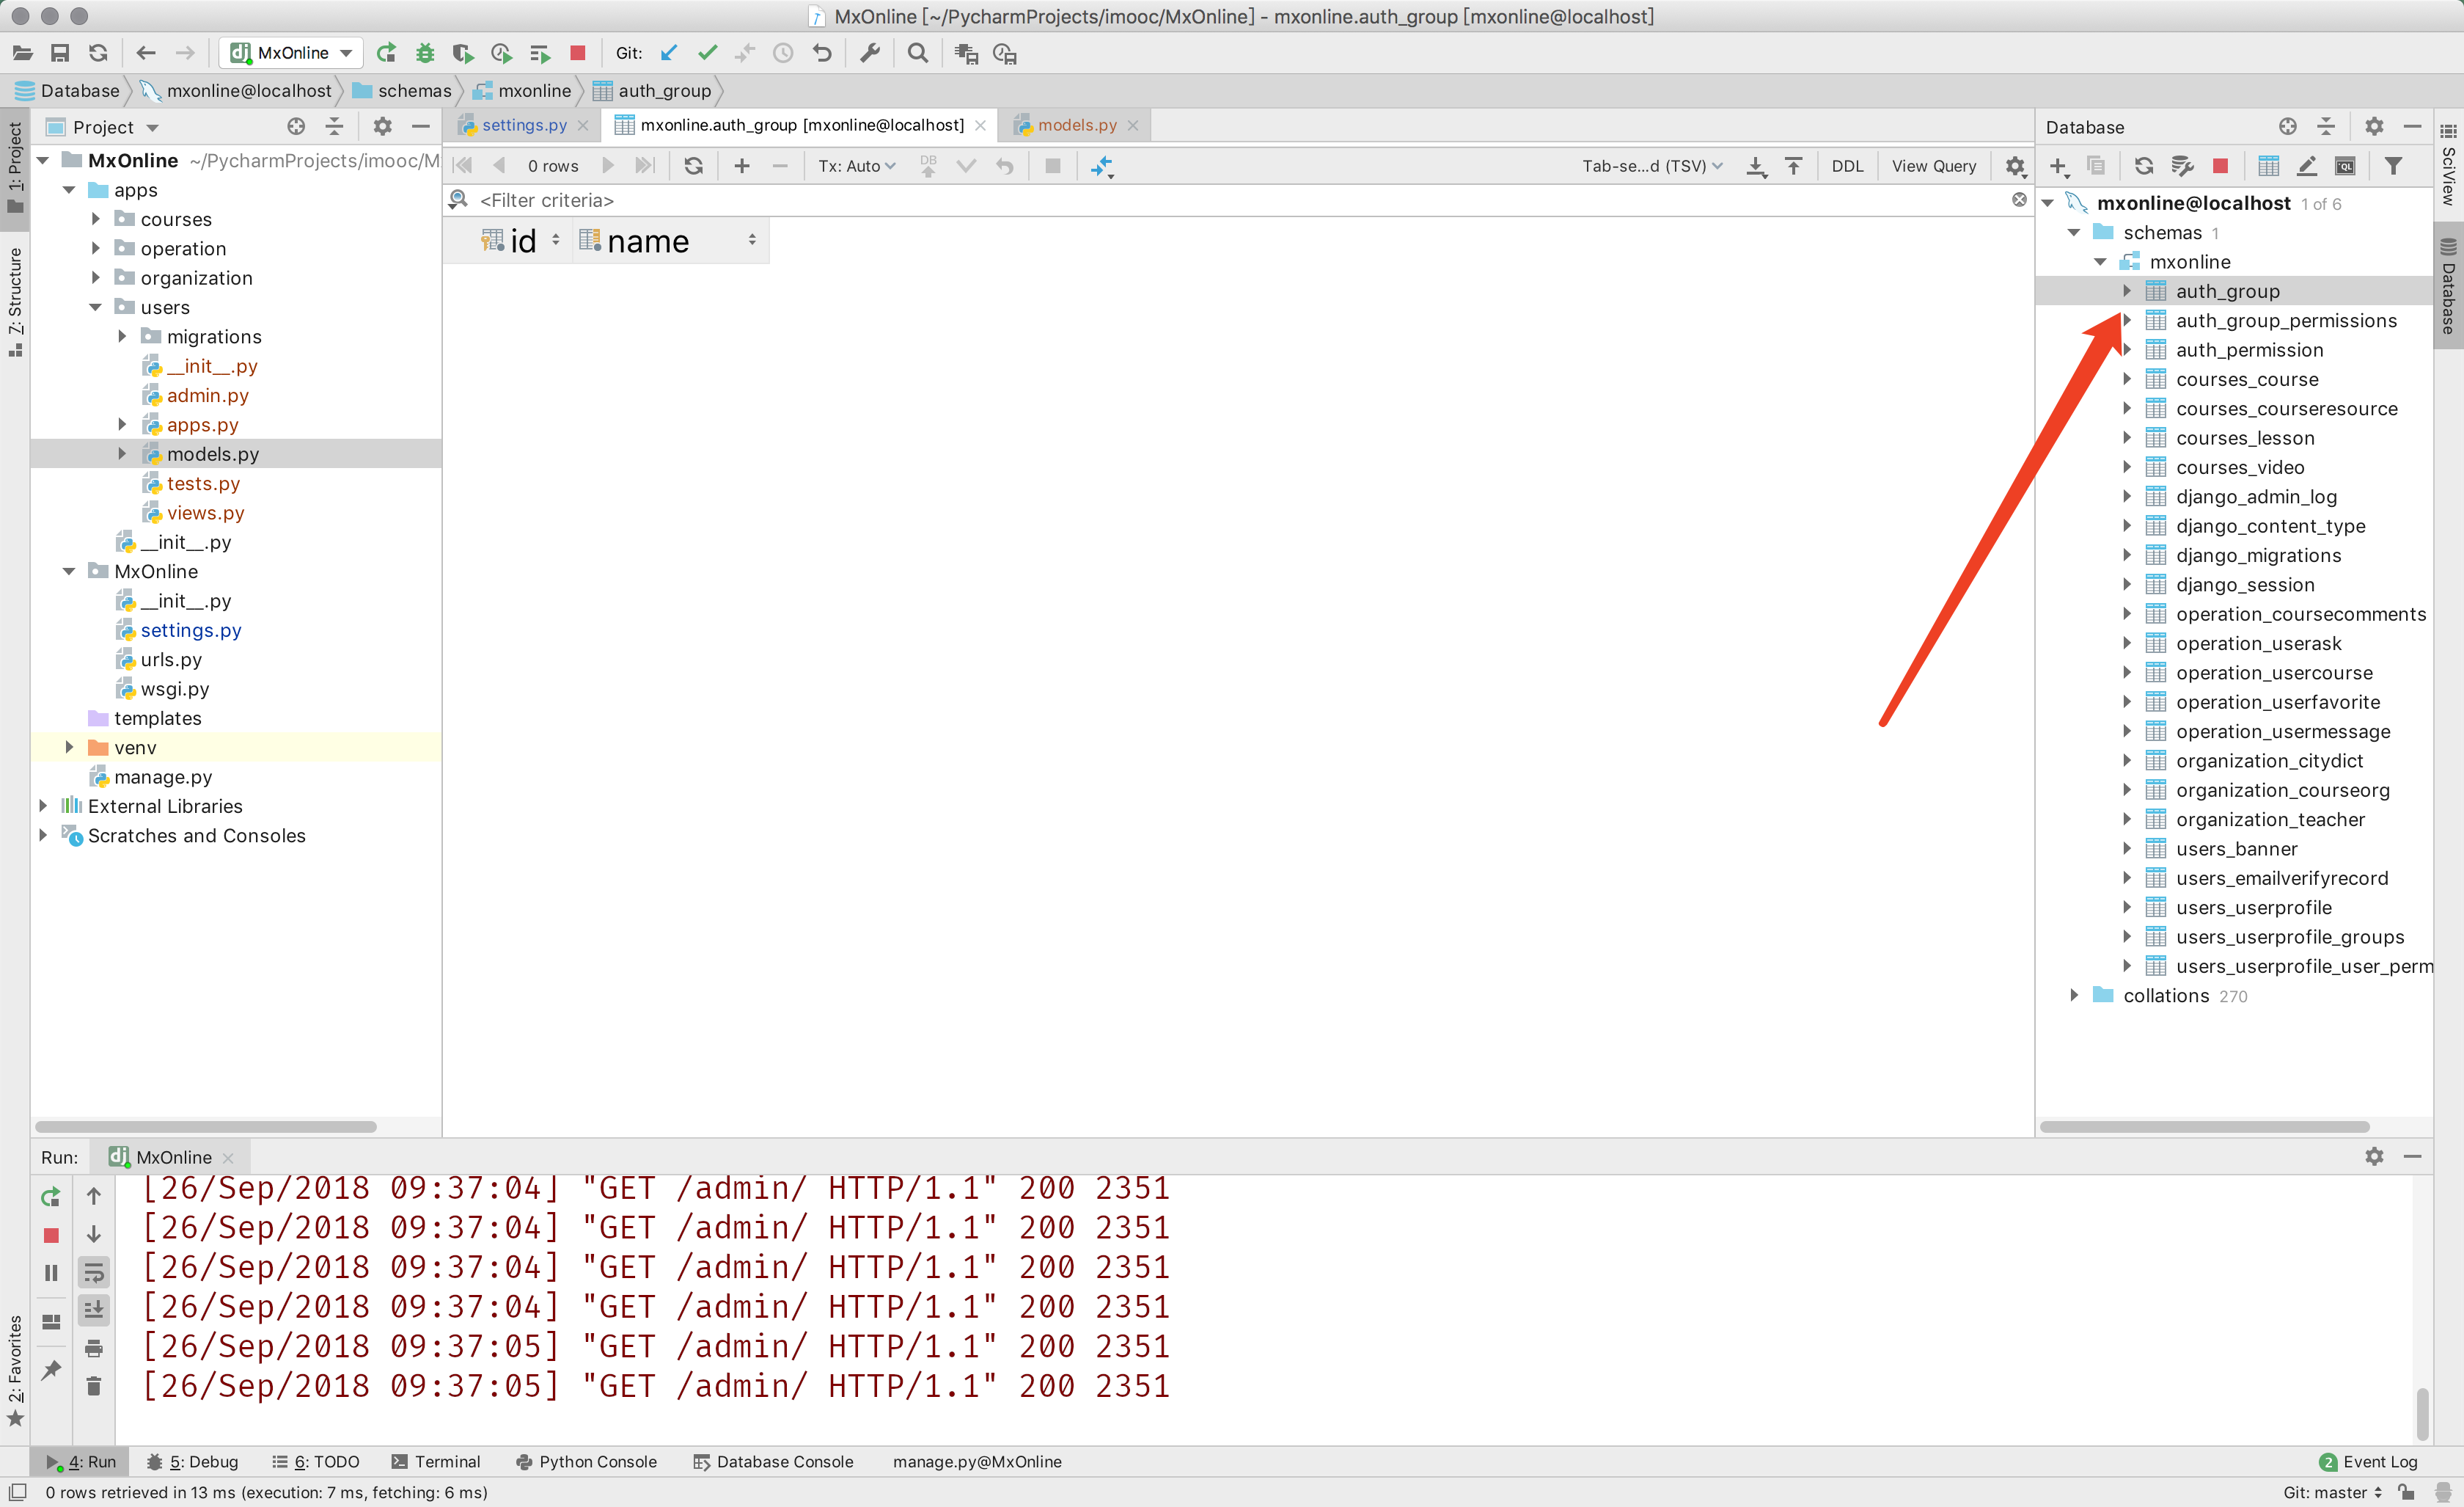Open the database panel query console icon
The image size is (2464, 1507).
point(2344,166)
